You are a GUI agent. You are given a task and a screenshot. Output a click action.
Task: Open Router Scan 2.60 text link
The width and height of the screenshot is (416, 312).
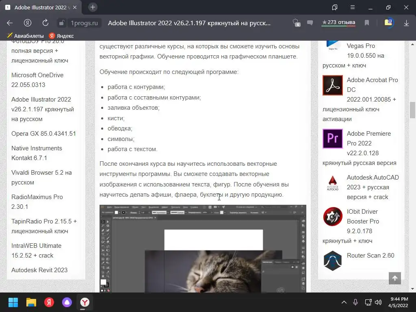(370, 256)
